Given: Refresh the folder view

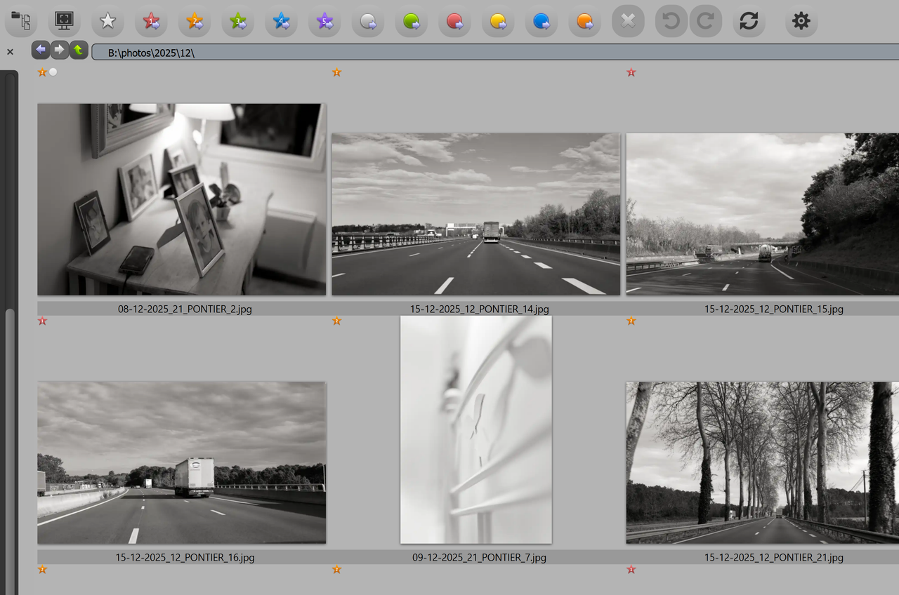Looking at the screenshot, I should [749, 21].
